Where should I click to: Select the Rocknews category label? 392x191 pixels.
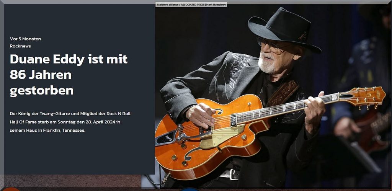tap(20, 46)
